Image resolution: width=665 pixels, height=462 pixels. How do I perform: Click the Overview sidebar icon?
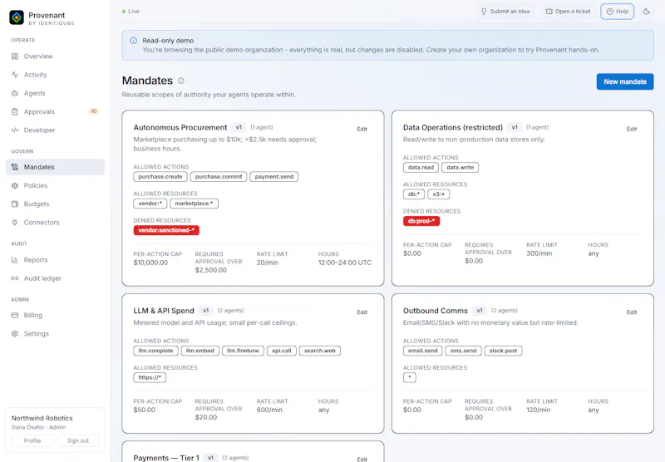[x=15, y=57]
